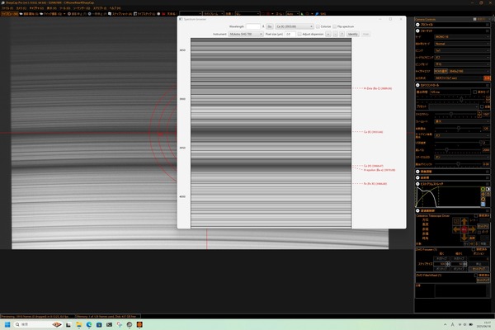Open the Tools menu
495x330 pixels.
(x=64, y=8)
